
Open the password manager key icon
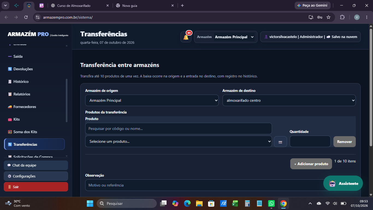point(320,17)
